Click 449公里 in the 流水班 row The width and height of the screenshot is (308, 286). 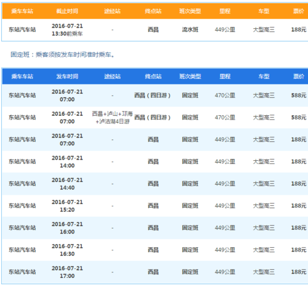(x=225, y=30)
